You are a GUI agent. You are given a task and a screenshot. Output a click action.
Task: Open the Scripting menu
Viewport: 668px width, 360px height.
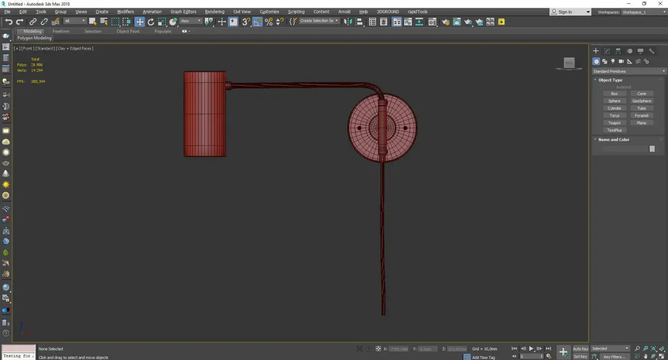(296, 12)
